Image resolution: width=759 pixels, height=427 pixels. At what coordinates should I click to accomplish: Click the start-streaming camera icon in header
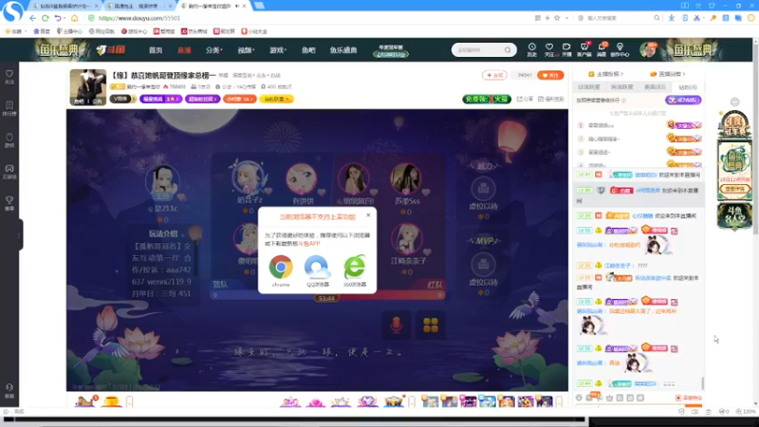(566, 49)
